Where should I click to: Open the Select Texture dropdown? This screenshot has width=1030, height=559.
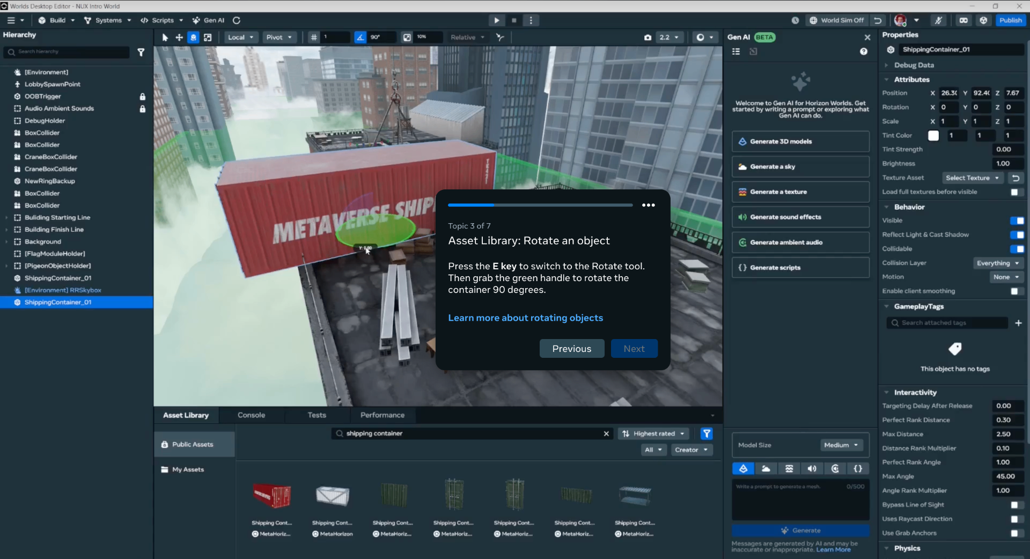coord(972,178)
